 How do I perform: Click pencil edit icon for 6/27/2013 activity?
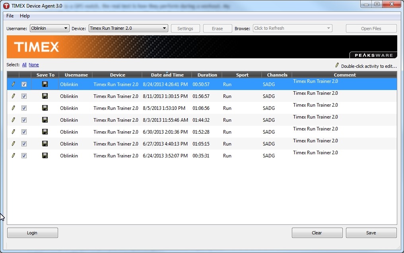pos(14,144)
